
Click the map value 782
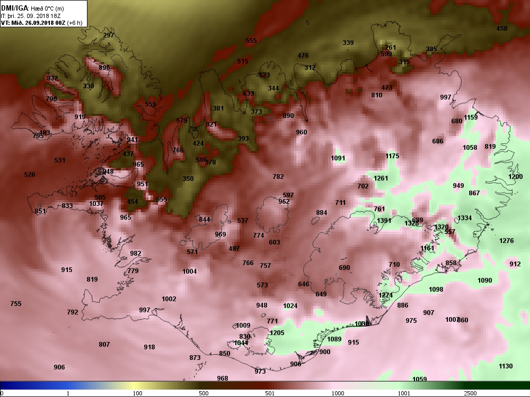(278, 177)
